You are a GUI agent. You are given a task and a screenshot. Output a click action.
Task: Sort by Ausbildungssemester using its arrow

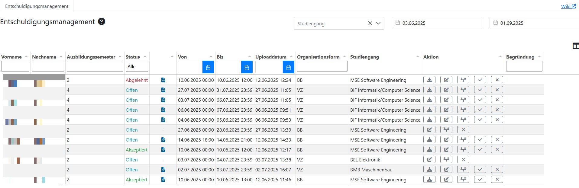tap(120, 57)
